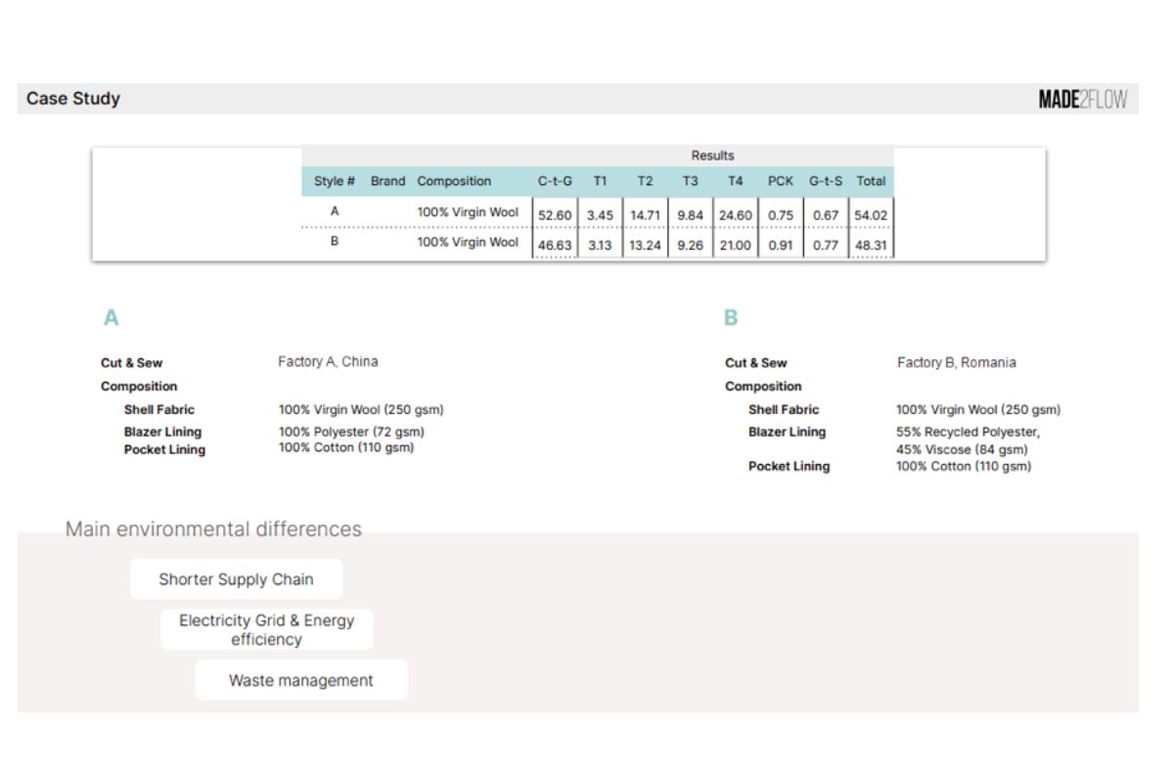Screen dimensions: 1174x783
Task: Click the teal letter A heading
Action: (x=112, y=318)
